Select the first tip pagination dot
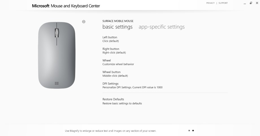The image size is (260, 136). coord(189,131)
